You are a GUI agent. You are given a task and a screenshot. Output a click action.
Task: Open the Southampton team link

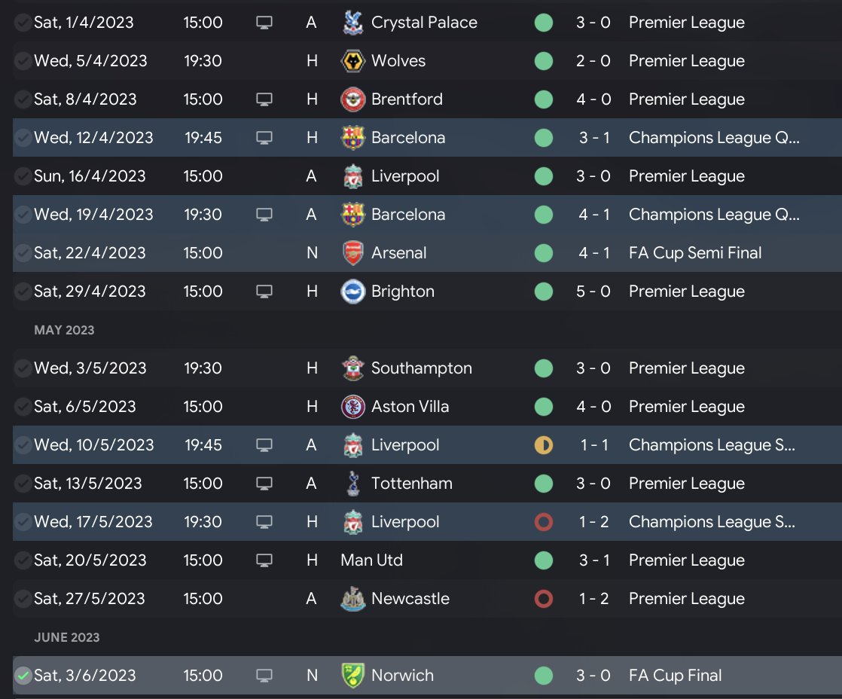[421, 368]
